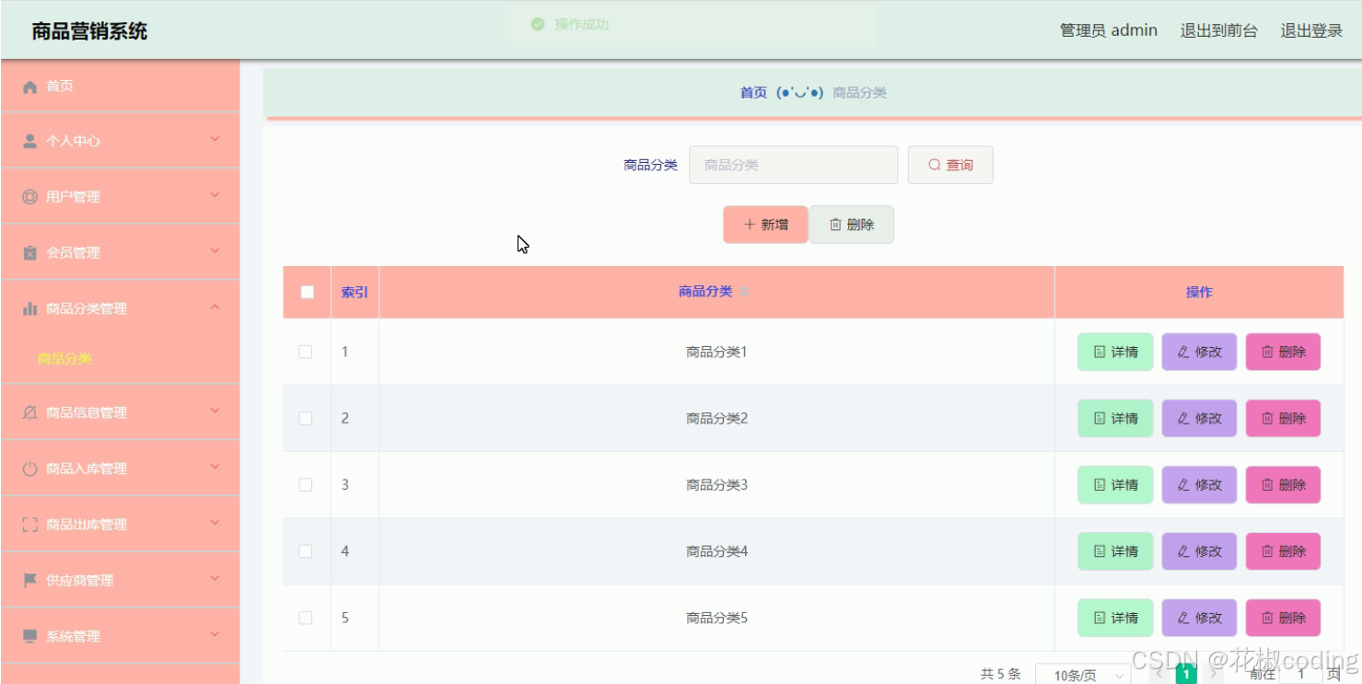Click 删除 for 商品分类4
Screen dimensions: 1362x684
tap(1283, 551)
